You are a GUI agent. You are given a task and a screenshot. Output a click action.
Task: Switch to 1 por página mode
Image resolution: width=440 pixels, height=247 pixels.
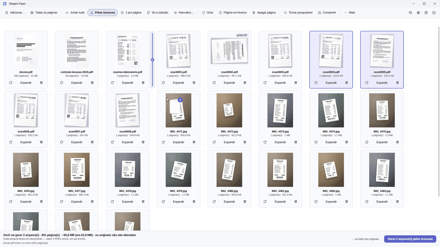point(131,13)
